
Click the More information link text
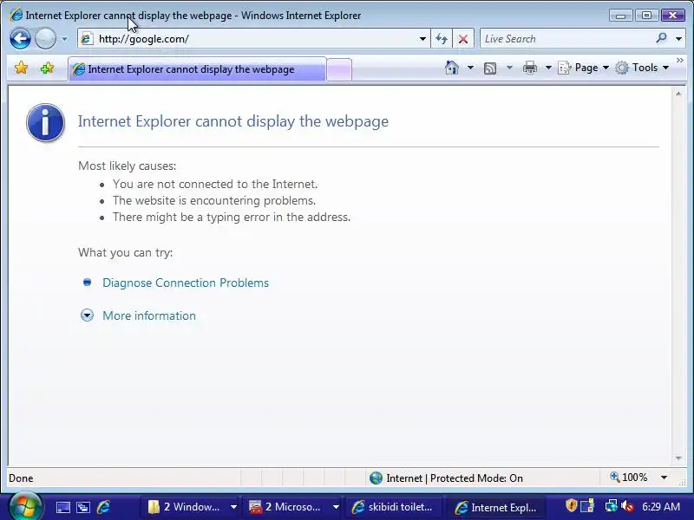coord(149,315)
